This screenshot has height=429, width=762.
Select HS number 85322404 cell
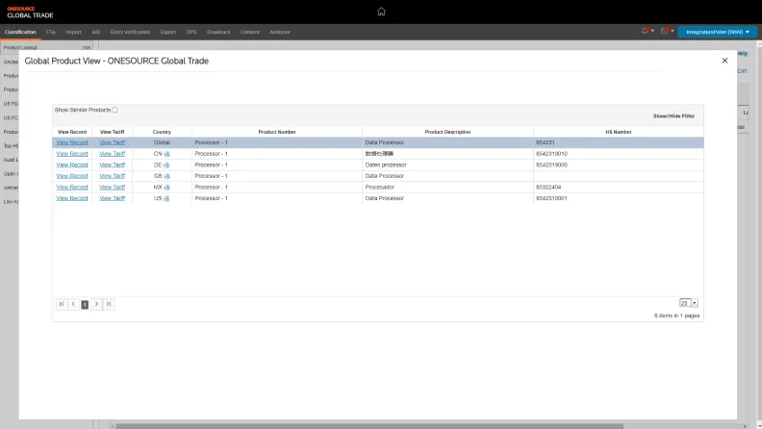618,188
